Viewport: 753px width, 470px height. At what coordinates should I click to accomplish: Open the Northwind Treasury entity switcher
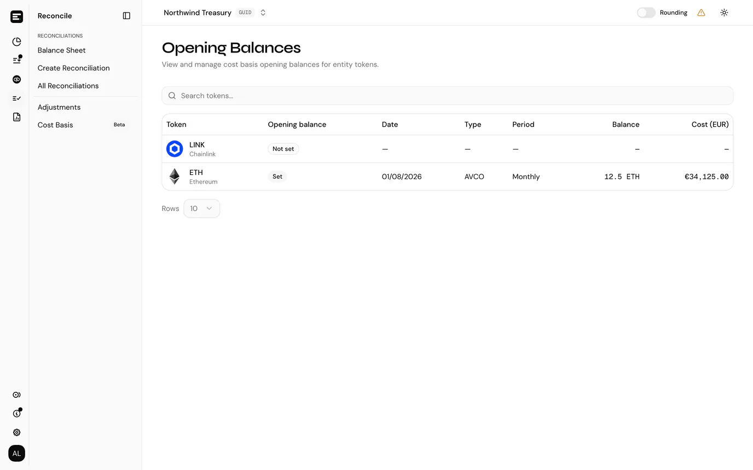[215, 13]
